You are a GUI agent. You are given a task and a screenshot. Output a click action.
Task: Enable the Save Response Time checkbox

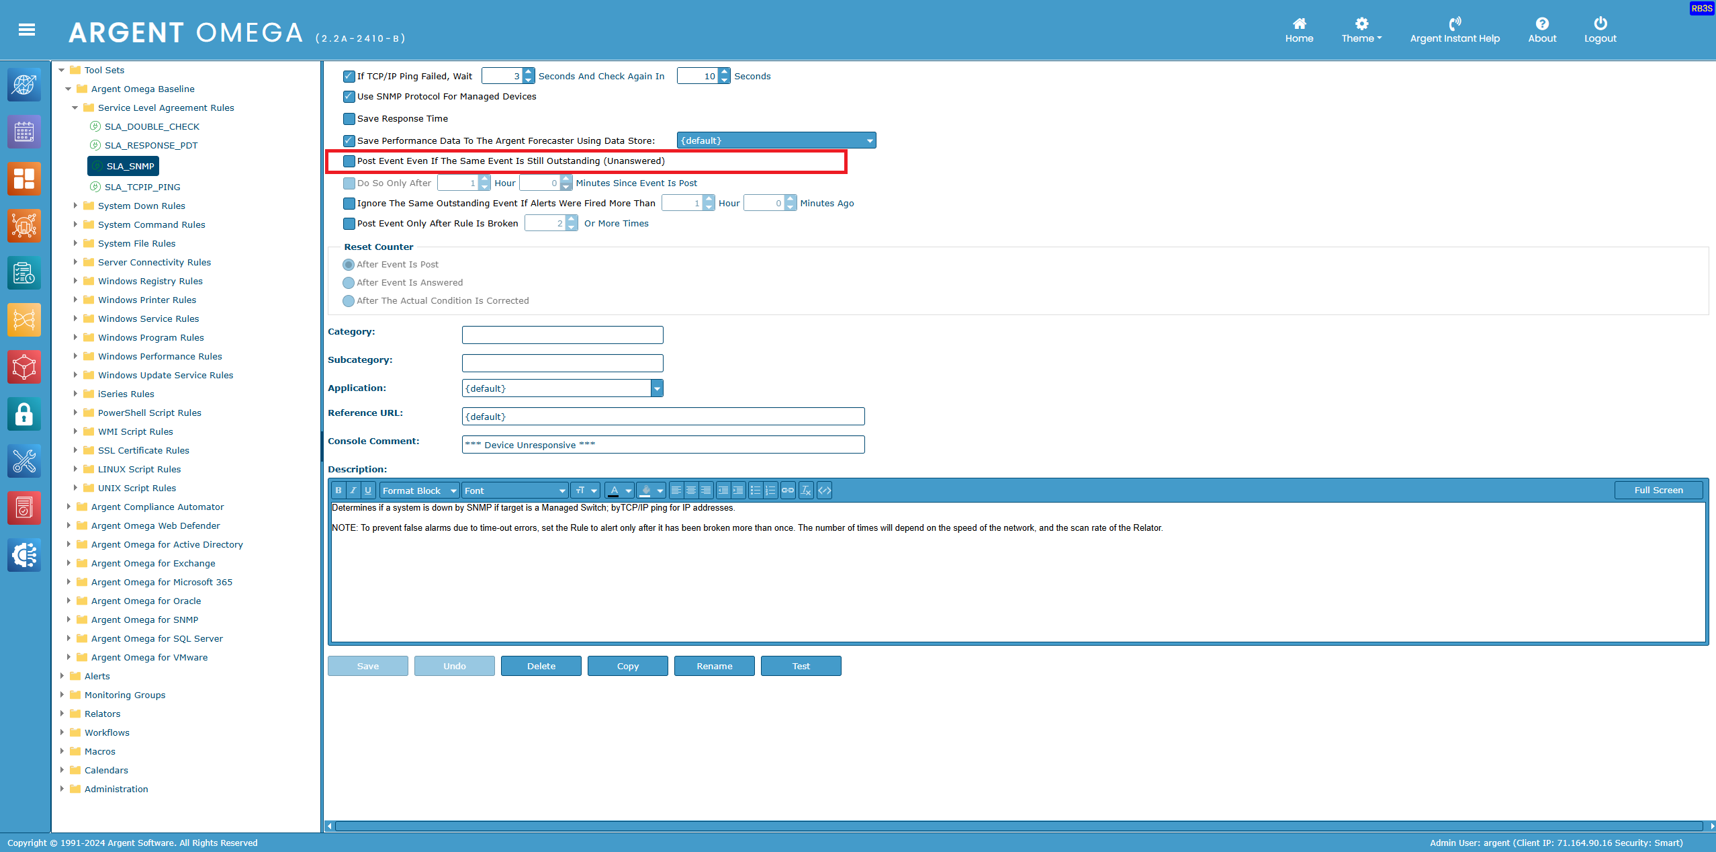point(349,119)
